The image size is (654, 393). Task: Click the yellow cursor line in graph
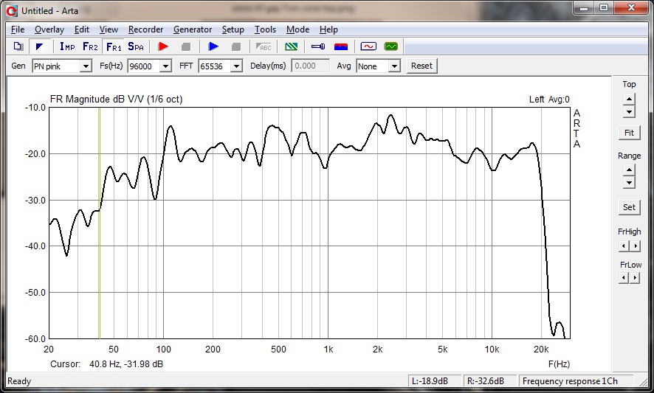pyautogui.click(x=99, y=223)
